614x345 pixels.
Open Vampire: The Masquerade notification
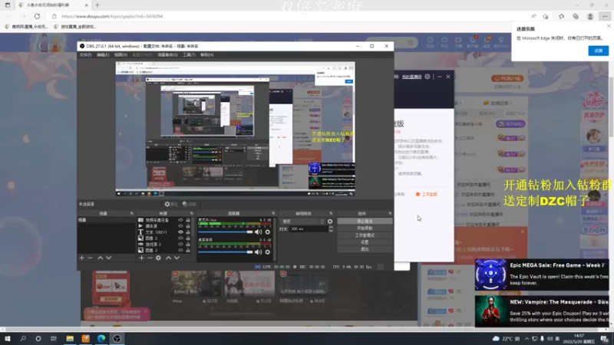pyautogui.click(x=542, y=311)
